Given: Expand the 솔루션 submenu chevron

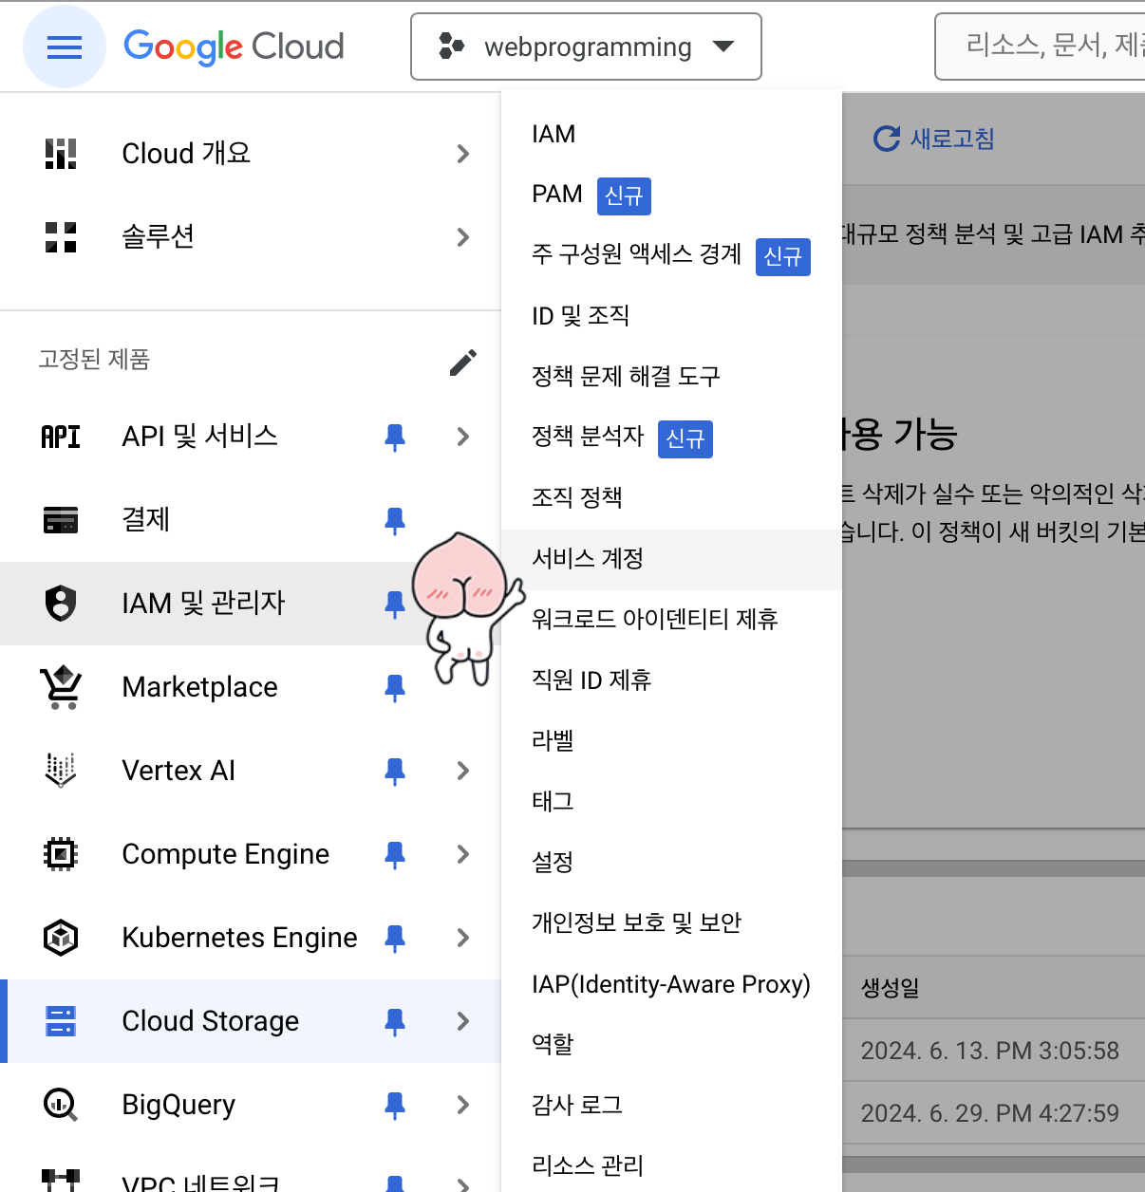Looking at the screenshot, I should [x=463, y=237].
